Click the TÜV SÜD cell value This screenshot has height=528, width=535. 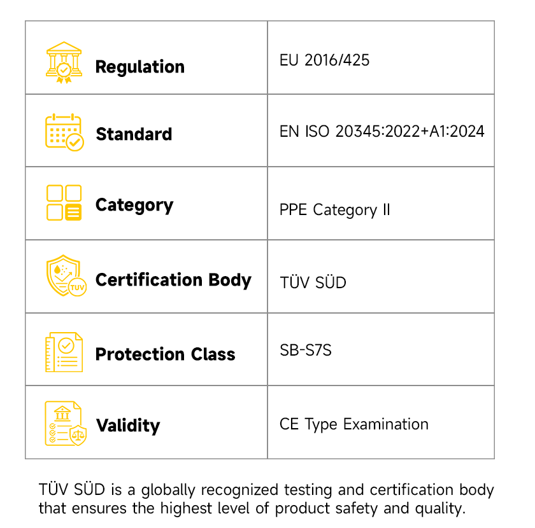point(313,282)
